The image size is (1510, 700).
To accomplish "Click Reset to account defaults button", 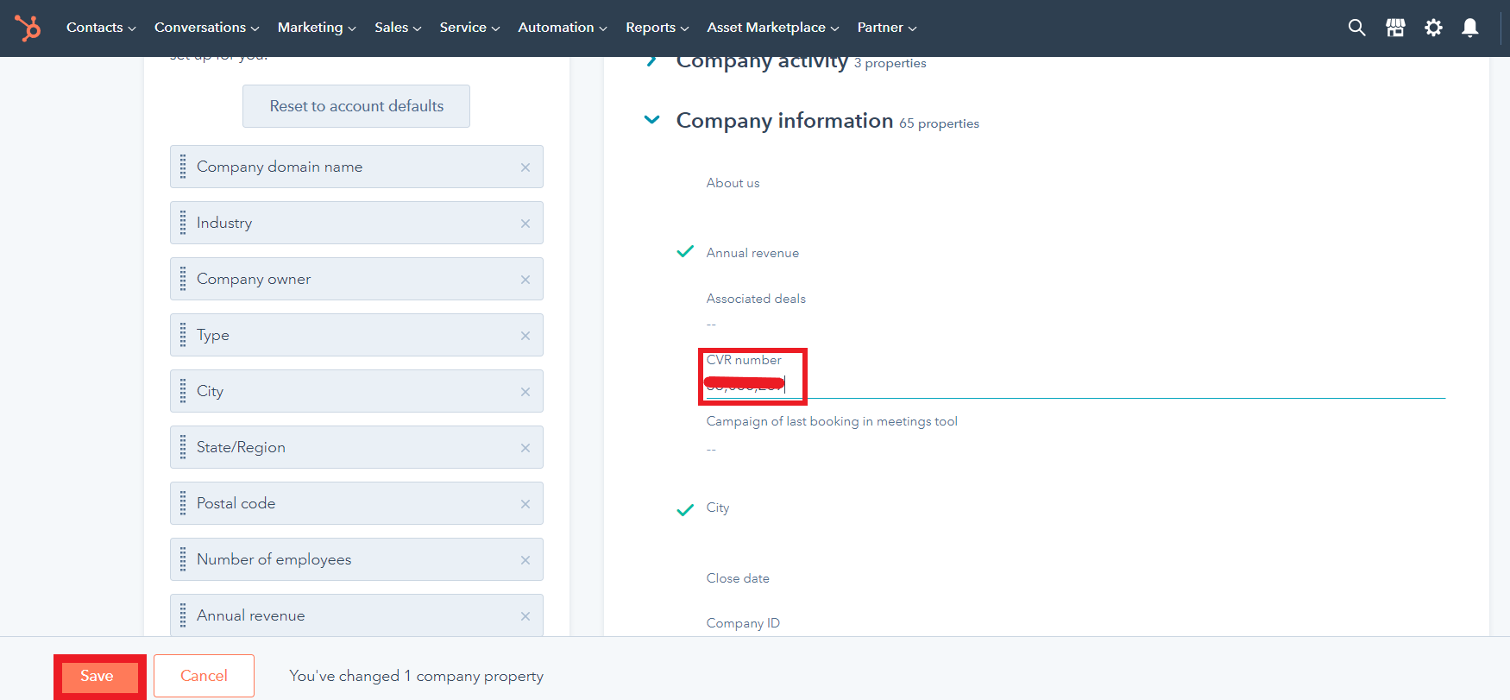I will (356, 106).
